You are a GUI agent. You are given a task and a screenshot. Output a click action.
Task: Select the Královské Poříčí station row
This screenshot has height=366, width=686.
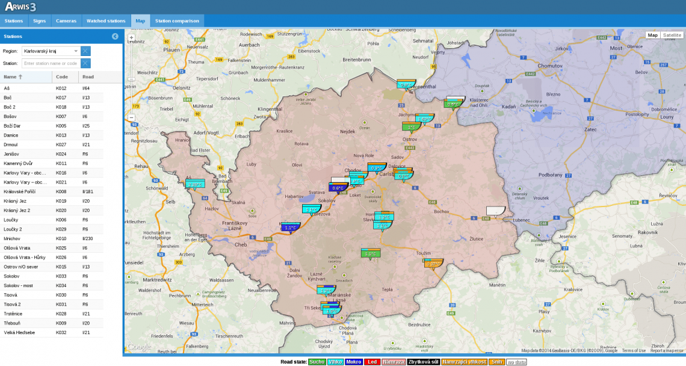52,192
